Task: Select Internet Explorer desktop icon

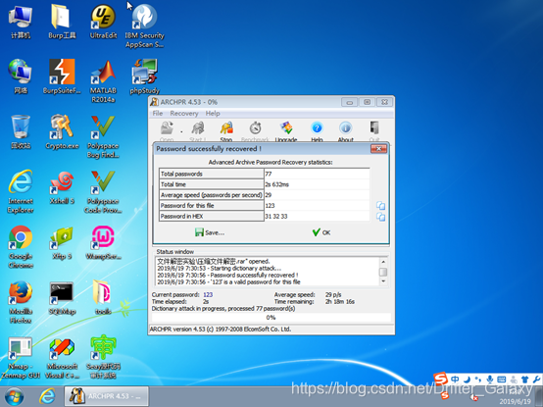Action: point(21,191)
